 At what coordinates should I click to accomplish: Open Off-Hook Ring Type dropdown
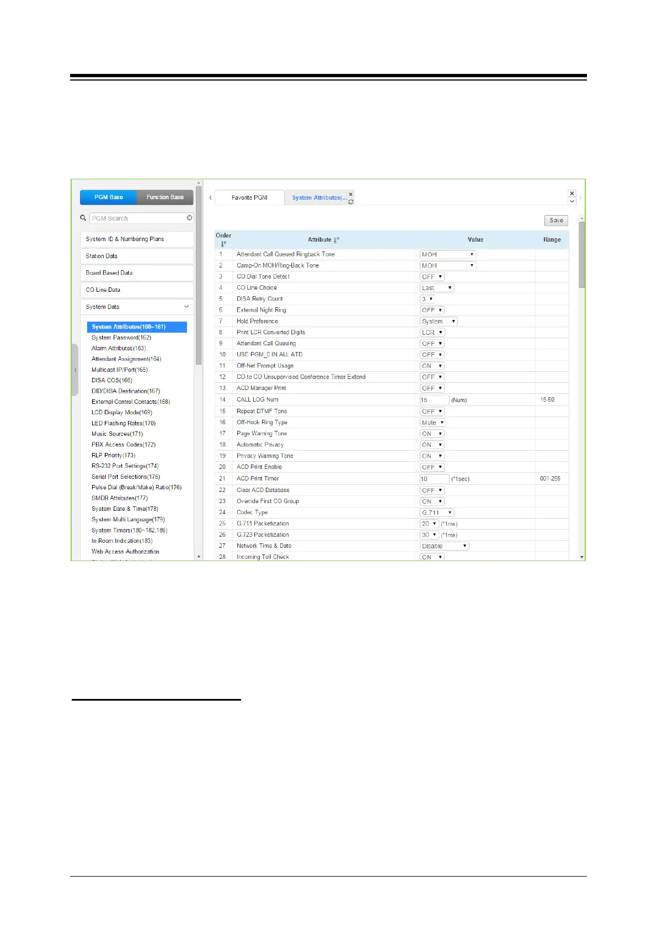pos(432,423)
